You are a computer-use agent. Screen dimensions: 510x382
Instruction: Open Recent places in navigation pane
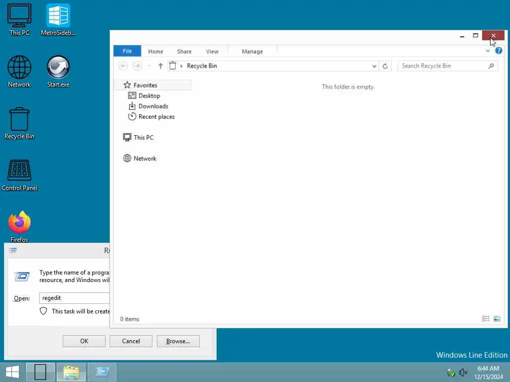pyautogui.click(x=151, y=116)
